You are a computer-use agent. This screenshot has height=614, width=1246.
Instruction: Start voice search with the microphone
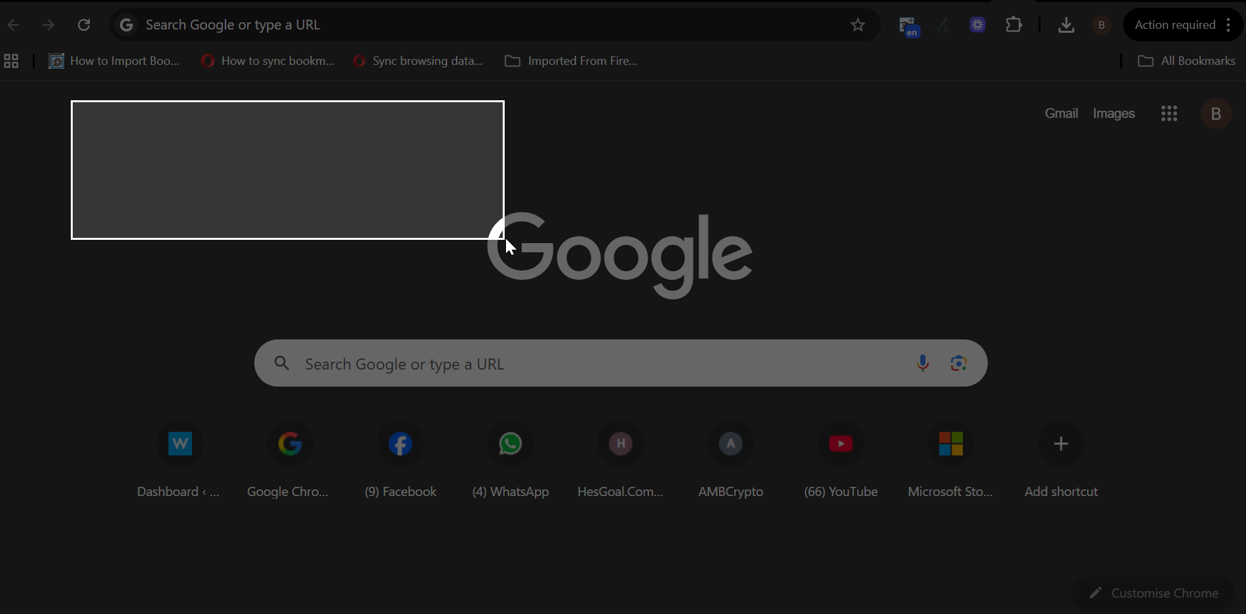click(923, 363)
